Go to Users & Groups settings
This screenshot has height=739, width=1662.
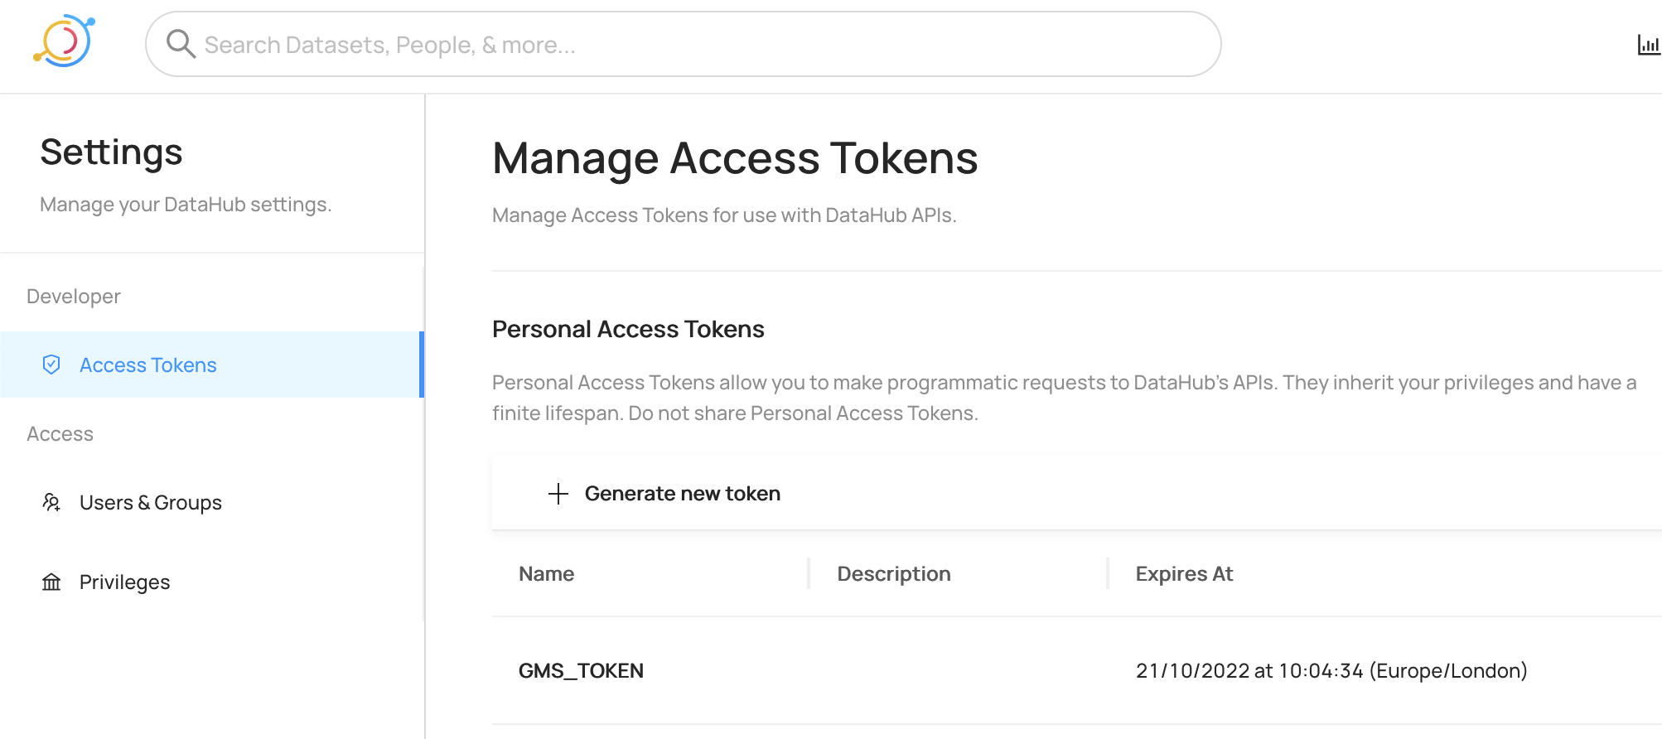point(150,503)
